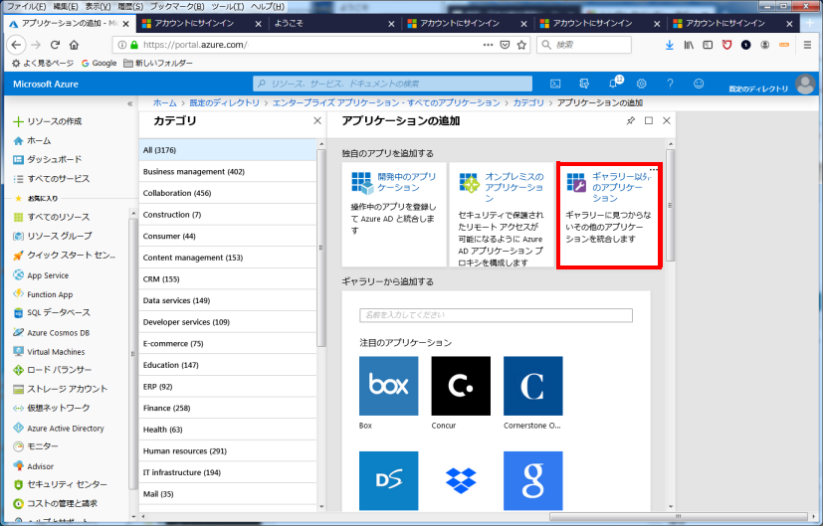Select CRM (155) category
Screen dimensions: 823x526
(x=228, y=279)
